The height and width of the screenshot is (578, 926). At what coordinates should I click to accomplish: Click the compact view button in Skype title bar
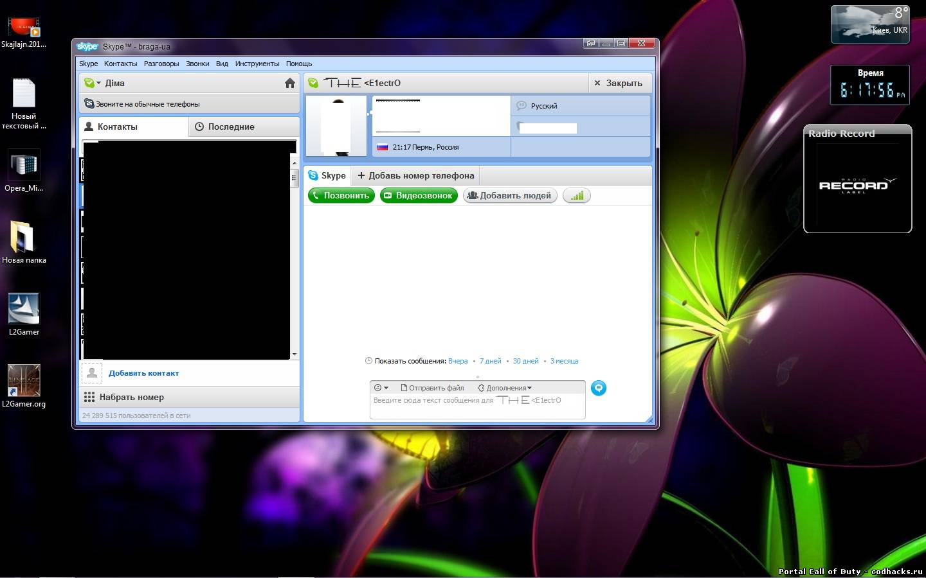click(x=590, y=43)
